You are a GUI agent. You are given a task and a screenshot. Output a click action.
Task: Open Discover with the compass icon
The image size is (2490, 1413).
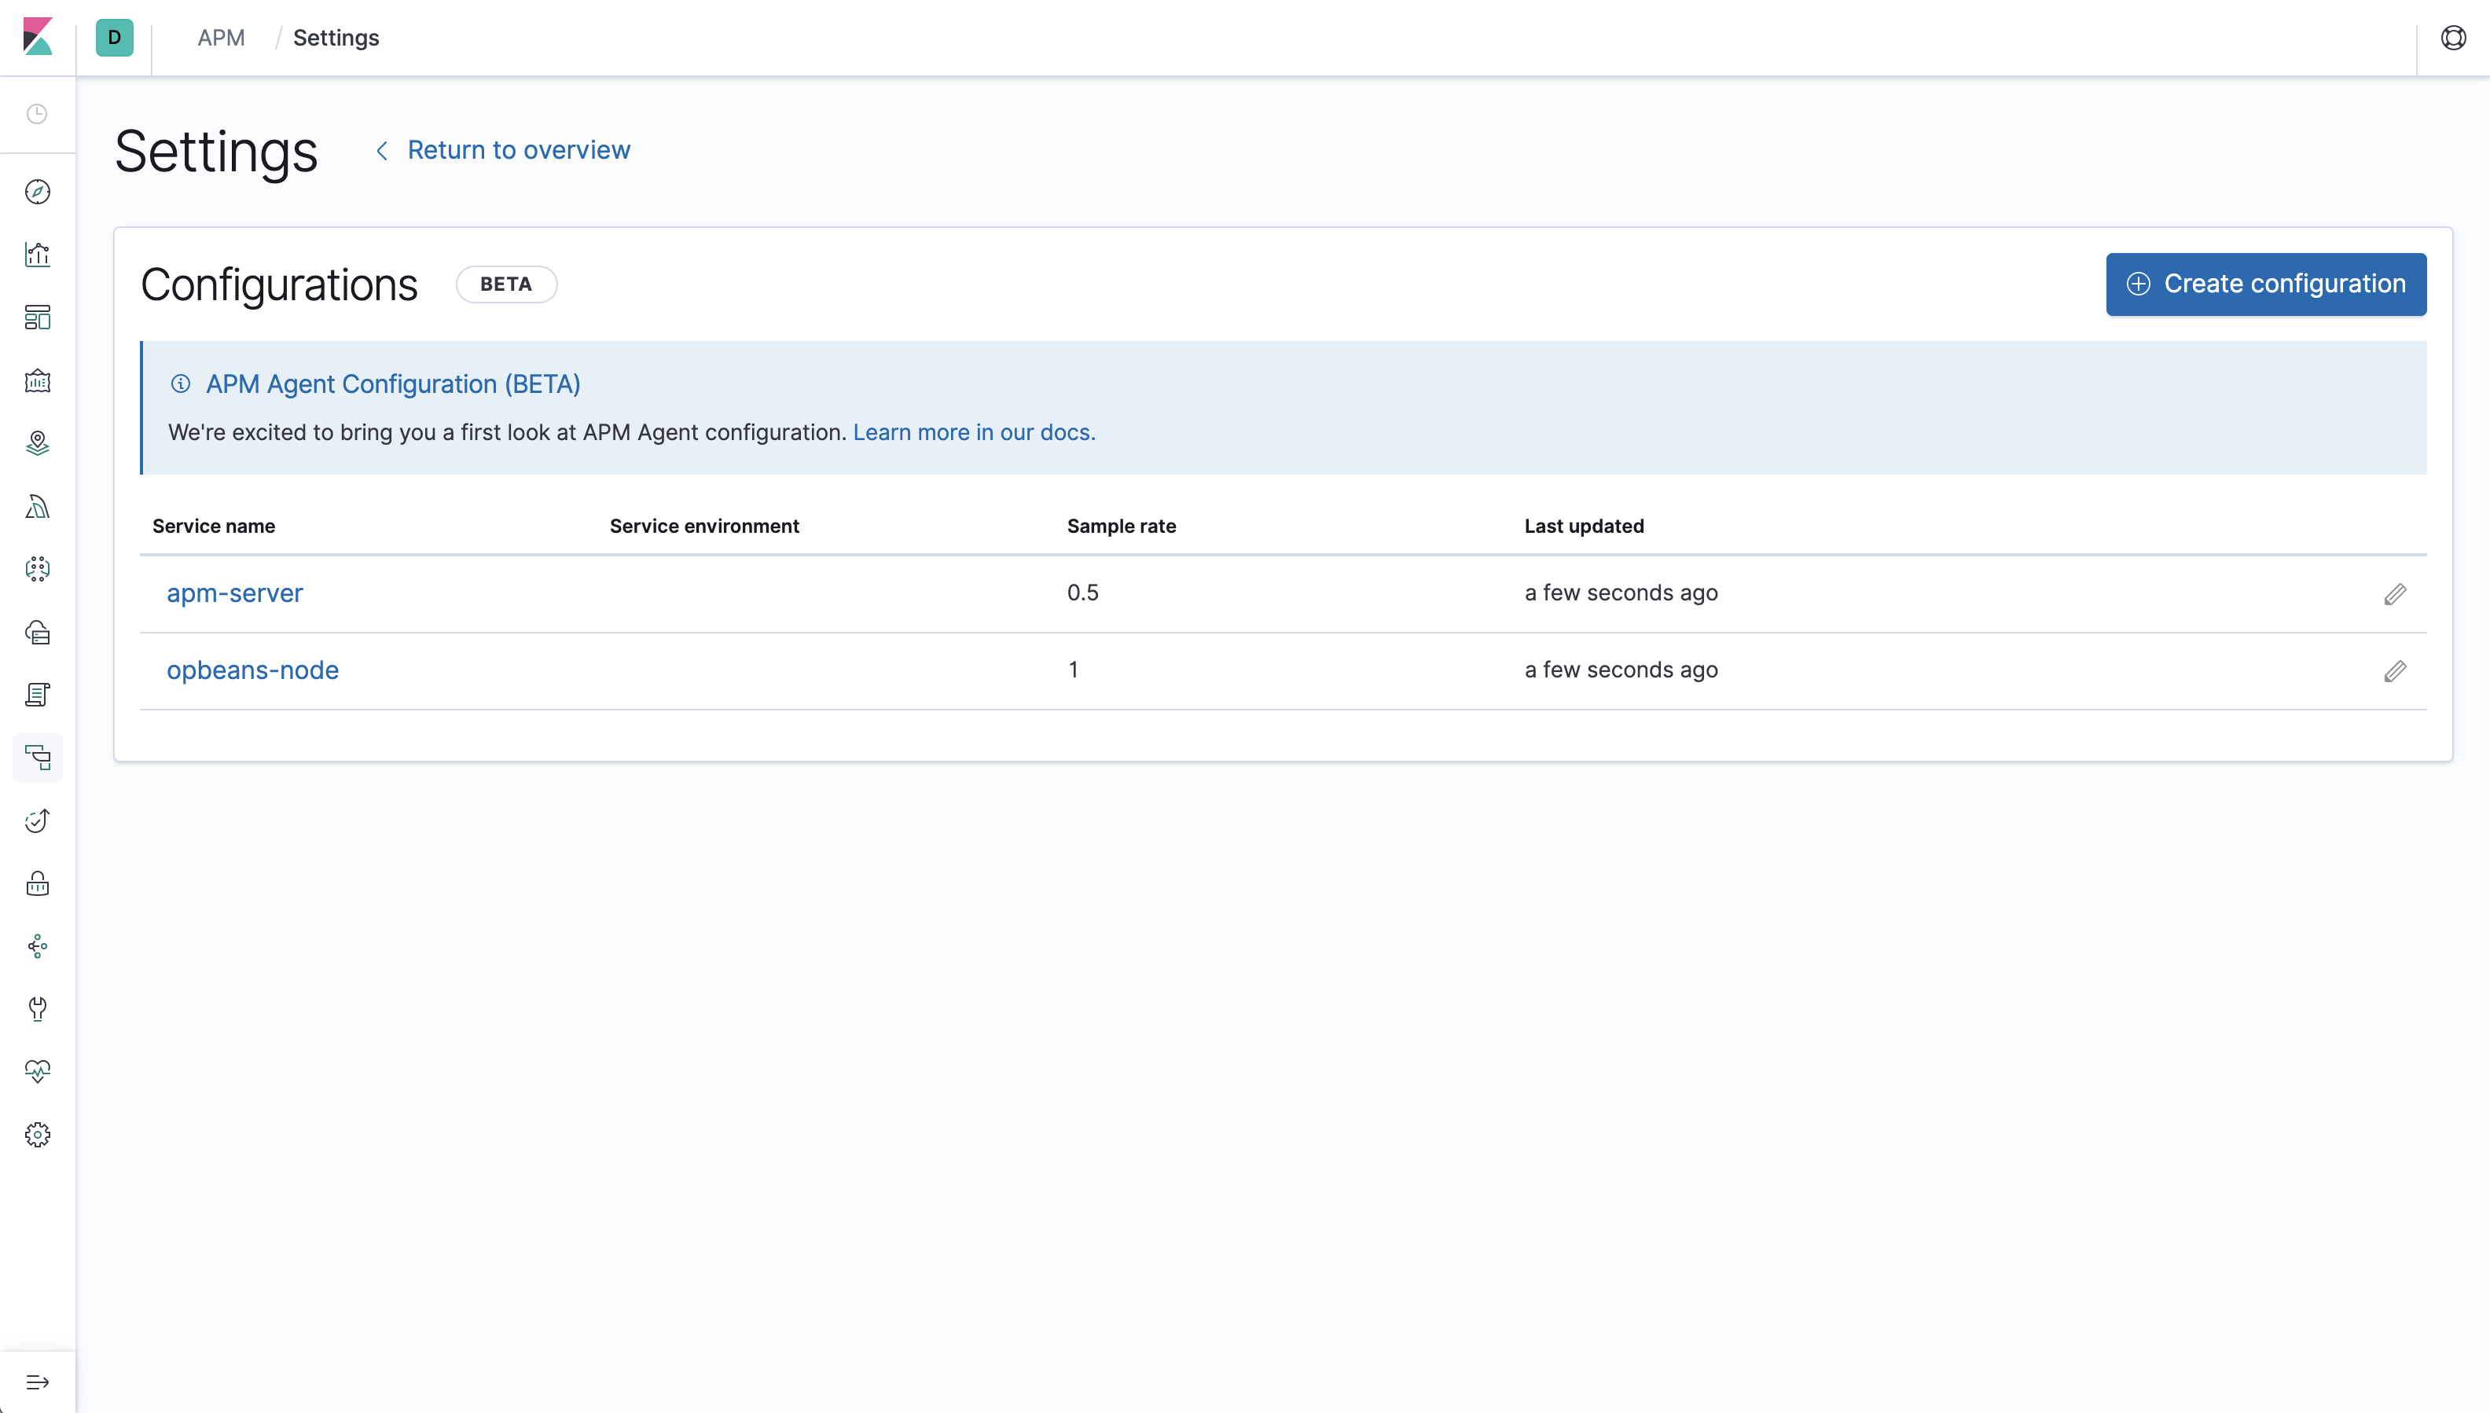coord(37,193)
